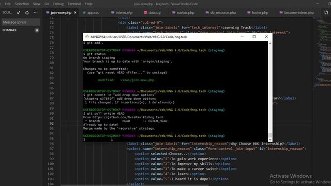Click the changes count badge showing 0
The height and width of the screenshot is (186, 331).
pyautogui.click(x=37, y=30)
